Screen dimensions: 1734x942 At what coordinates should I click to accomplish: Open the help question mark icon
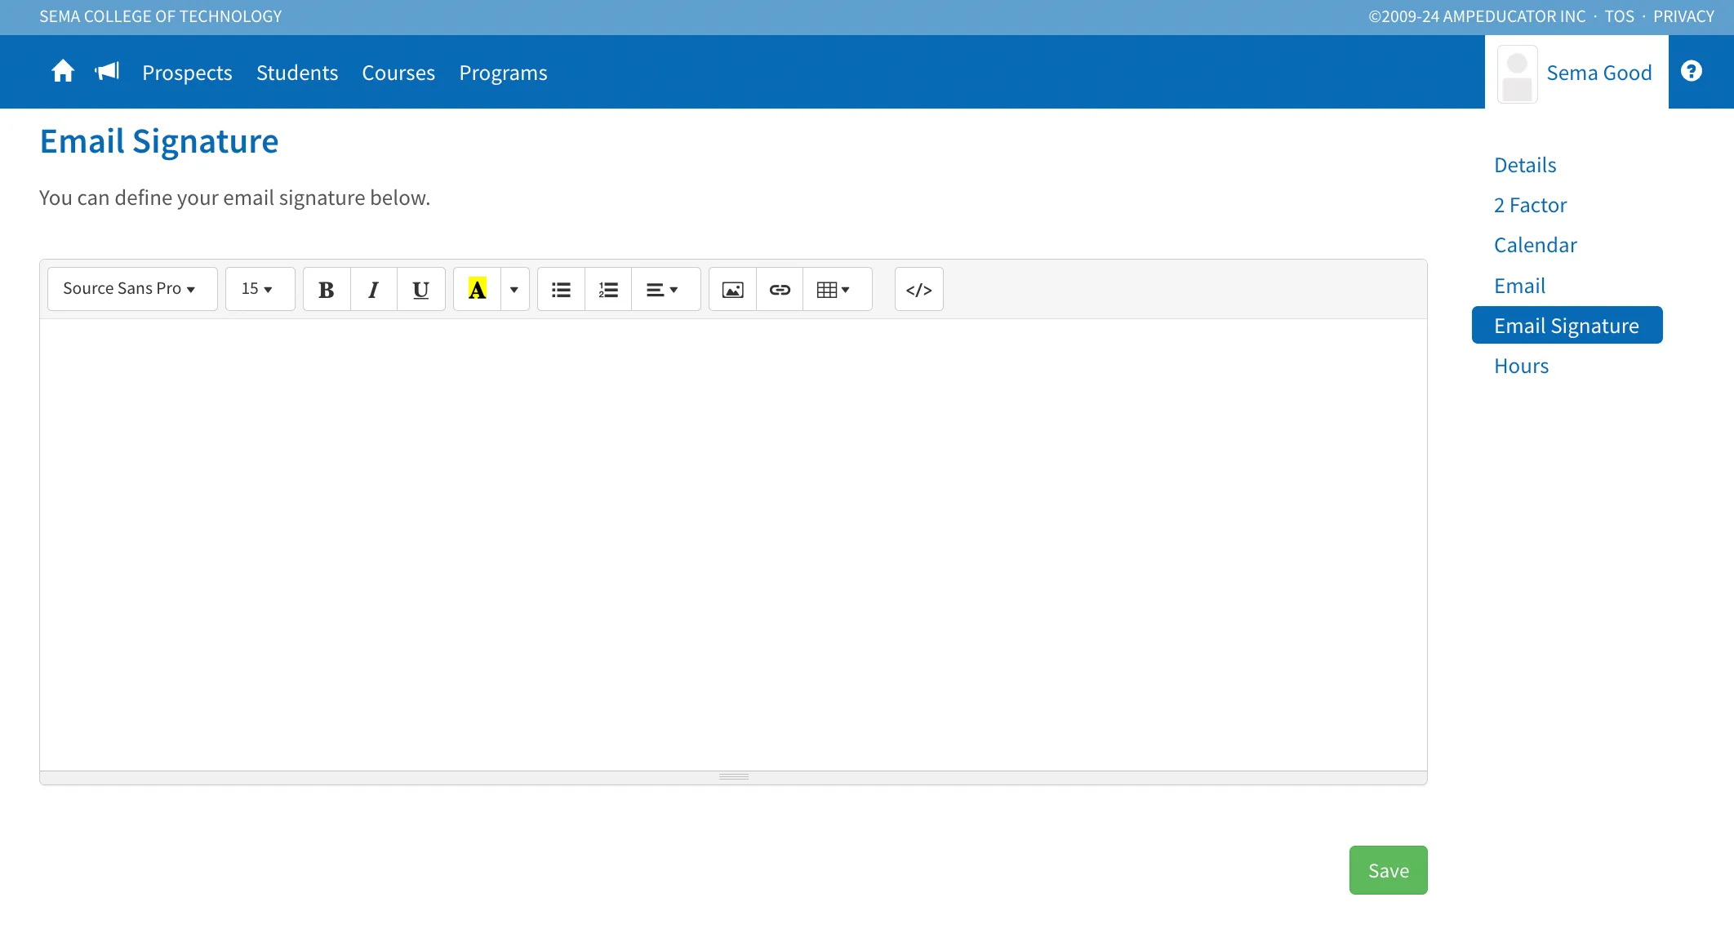coord(1692,71)
